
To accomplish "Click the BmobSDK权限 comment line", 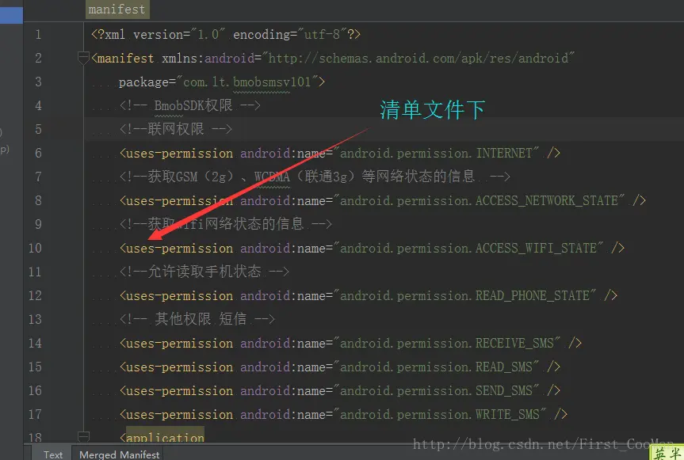I will (190, 106).
